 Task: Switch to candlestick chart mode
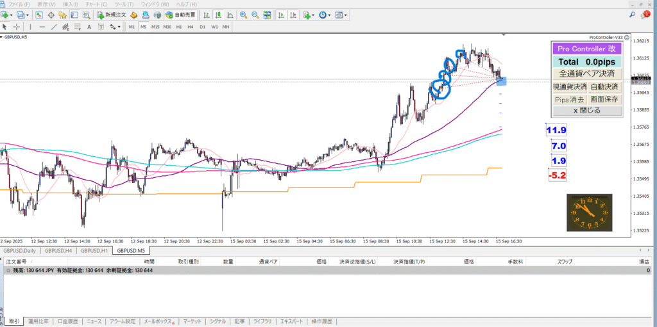tap(218, 15)
